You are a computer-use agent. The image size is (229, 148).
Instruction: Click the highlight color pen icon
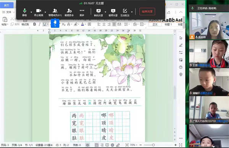coord(76,24)
